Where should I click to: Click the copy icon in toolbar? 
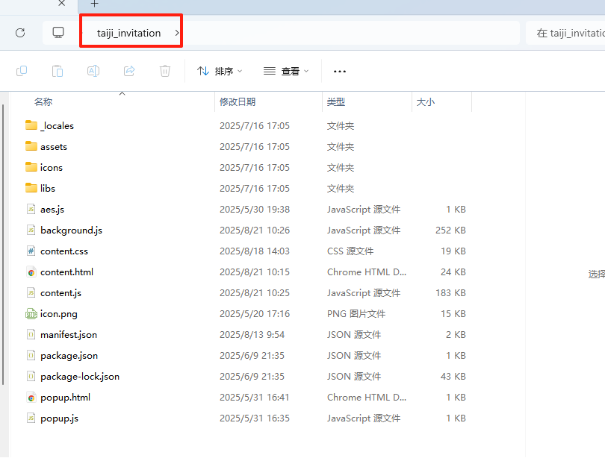pos(22,71)
